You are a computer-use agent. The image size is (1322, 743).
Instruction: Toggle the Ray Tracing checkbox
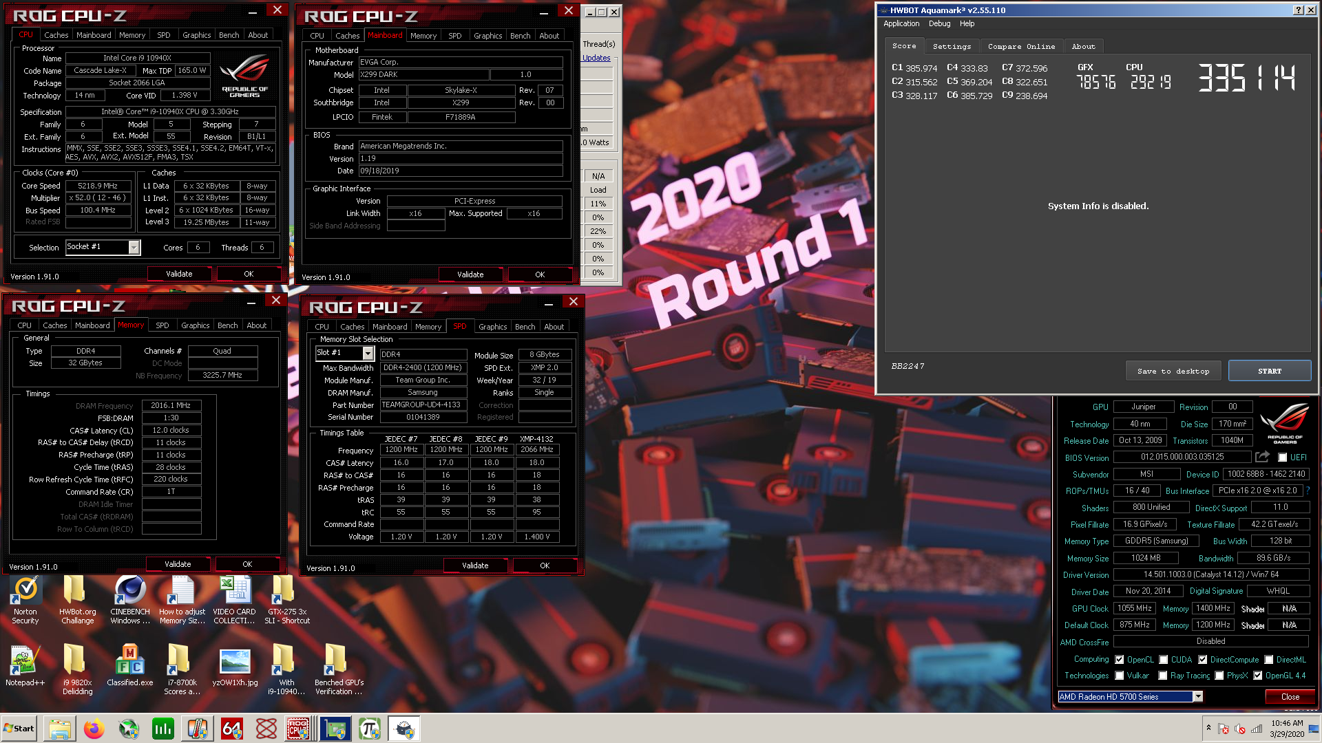(x=1163, y=676)
